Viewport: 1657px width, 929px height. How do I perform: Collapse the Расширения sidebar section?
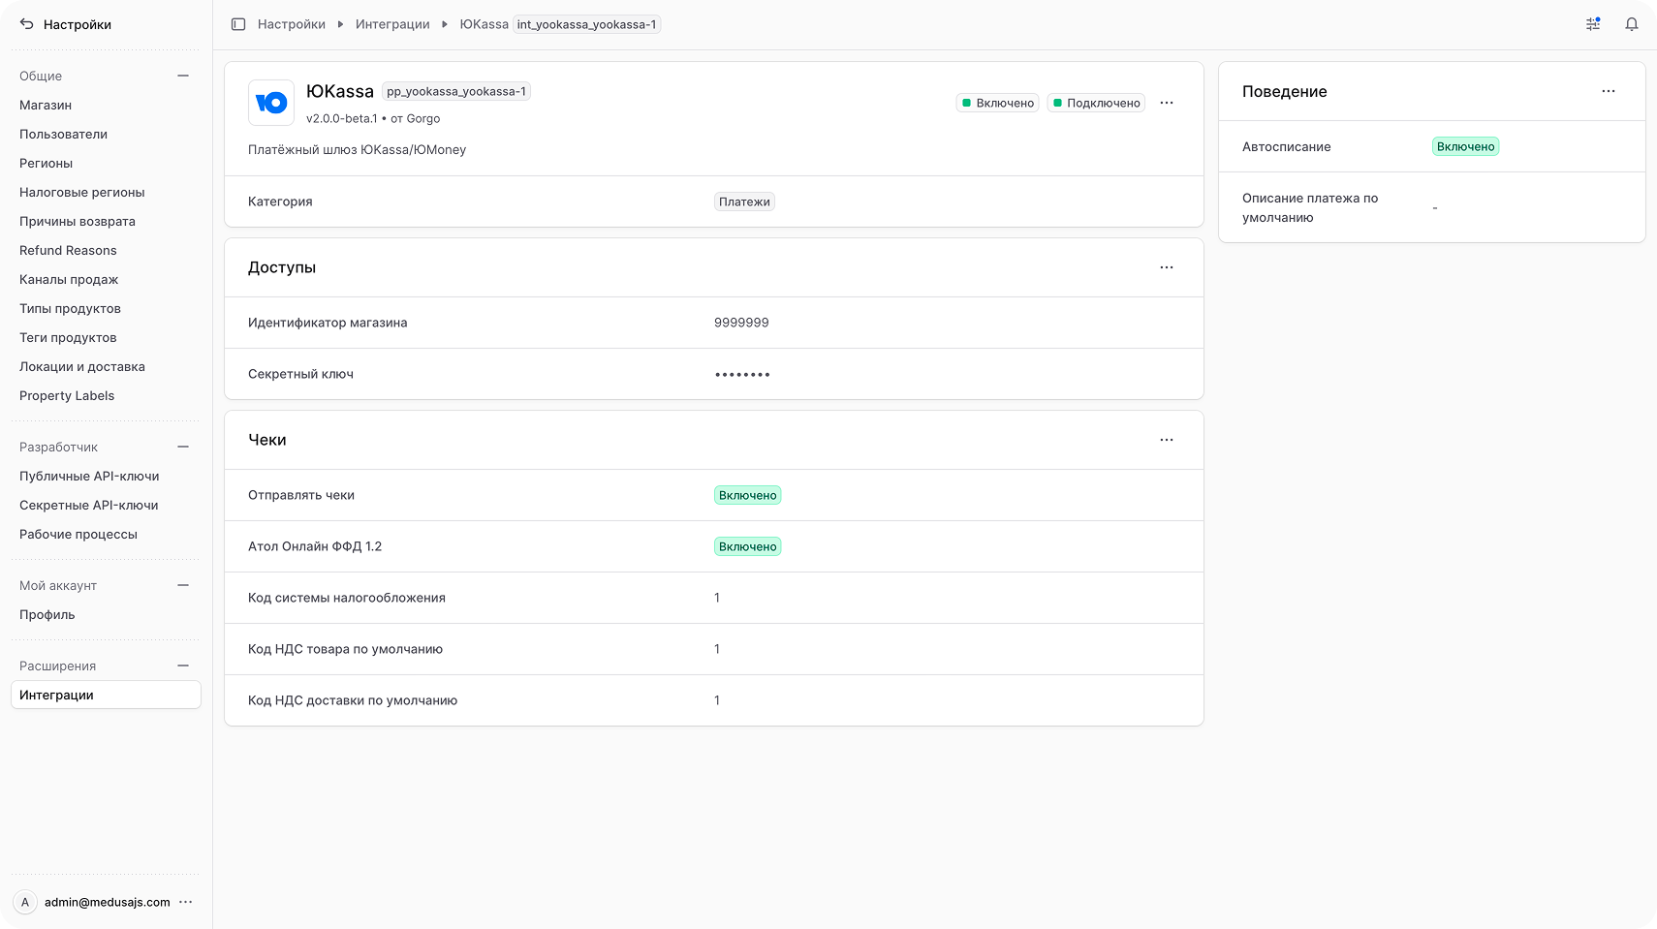tap(183, 666)
